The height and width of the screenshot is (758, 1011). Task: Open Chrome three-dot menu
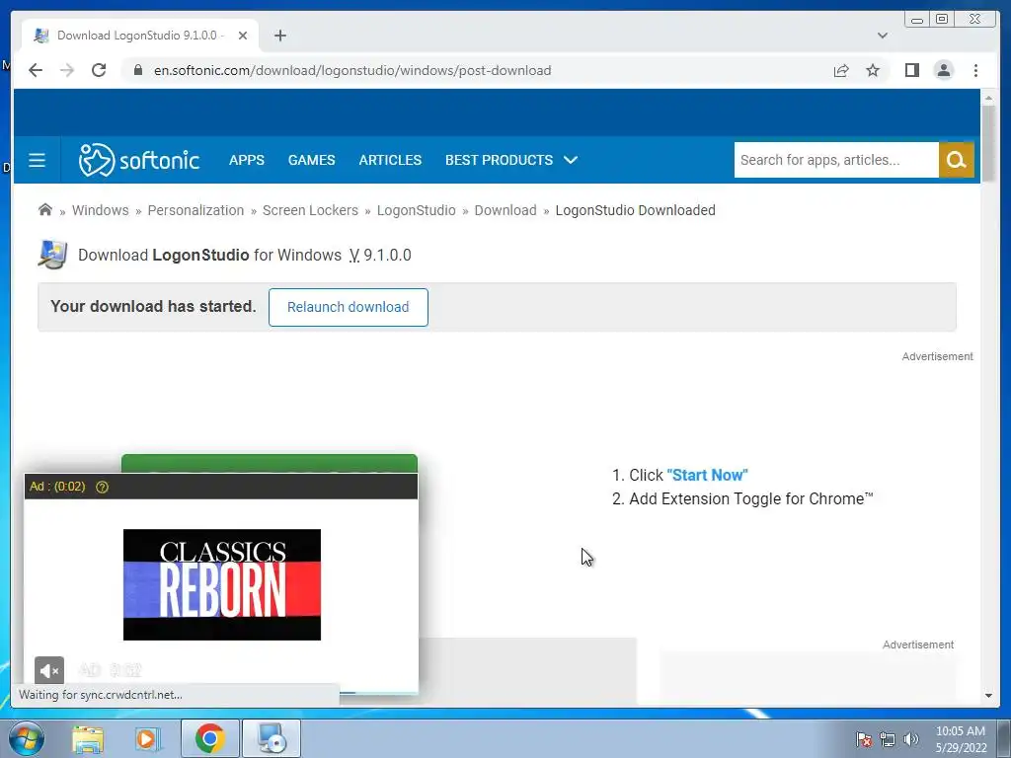tap(975, 70)
